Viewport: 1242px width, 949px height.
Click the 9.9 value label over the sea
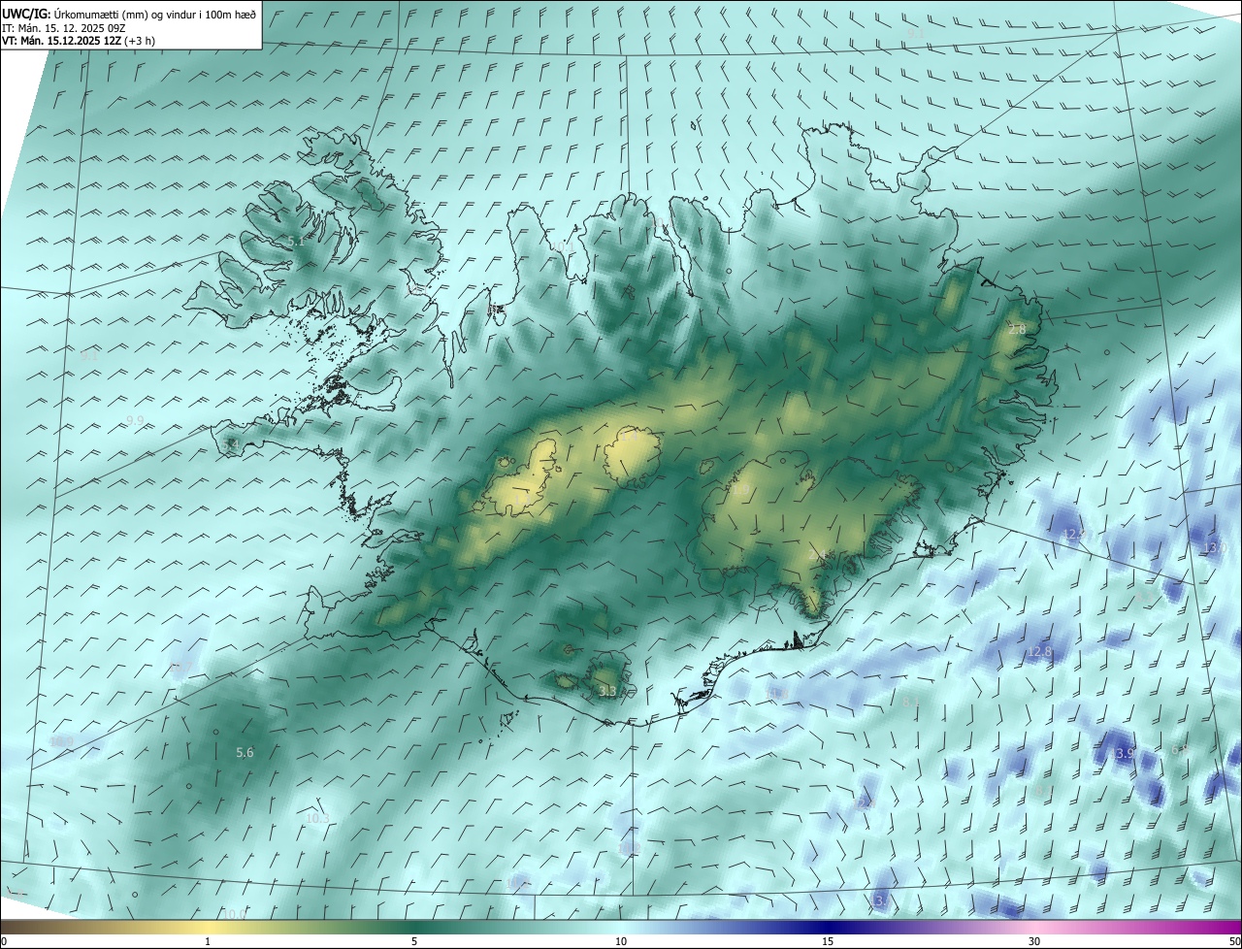click(x=135, y=420)
